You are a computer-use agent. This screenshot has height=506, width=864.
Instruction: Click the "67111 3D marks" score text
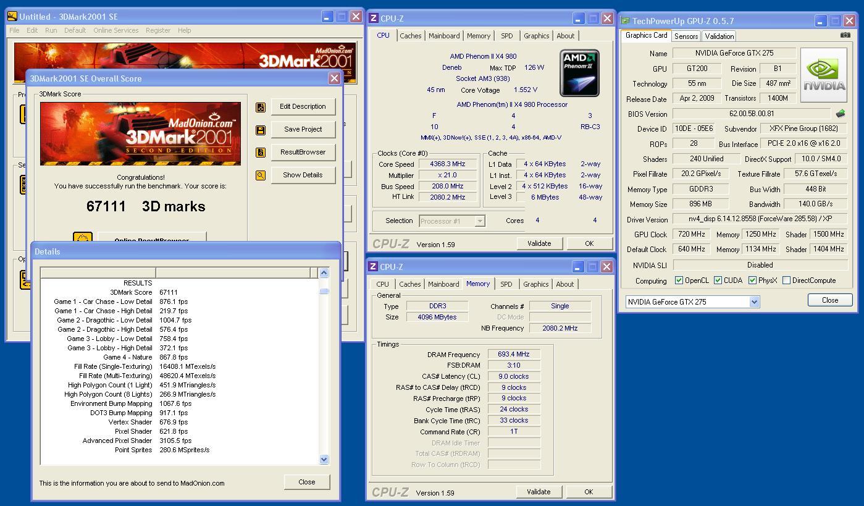point(146,207)
